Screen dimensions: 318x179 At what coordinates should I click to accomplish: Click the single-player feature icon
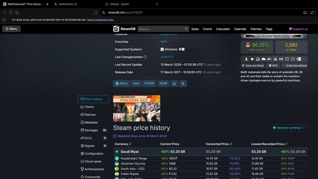point(246,59)
